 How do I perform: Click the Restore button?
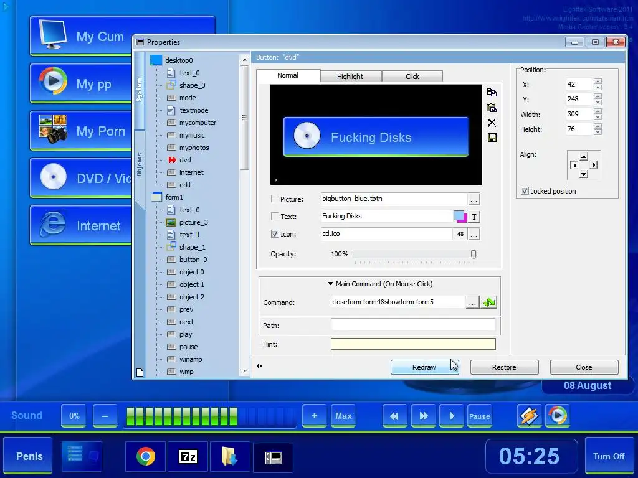click(504, 367)
